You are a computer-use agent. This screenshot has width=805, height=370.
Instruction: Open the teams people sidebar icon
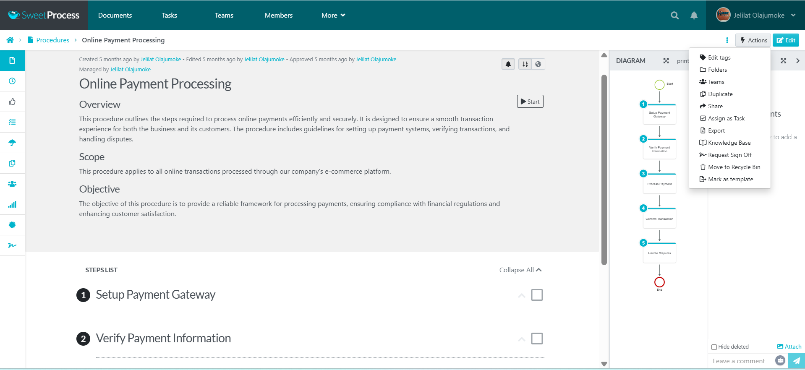click(x=12, y=184)
